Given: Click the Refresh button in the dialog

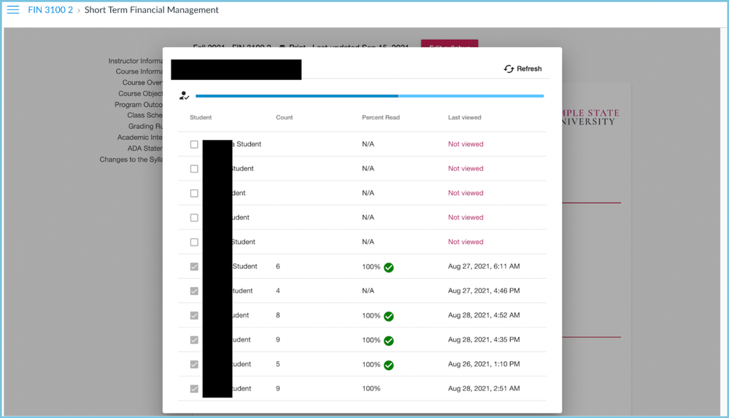Looking at the screenshot, I should click(522, 68).
